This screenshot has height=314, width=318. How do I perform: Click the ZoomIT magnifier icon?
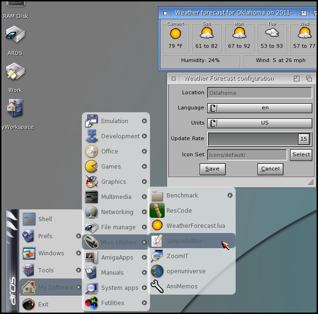[x=157, y=256]
